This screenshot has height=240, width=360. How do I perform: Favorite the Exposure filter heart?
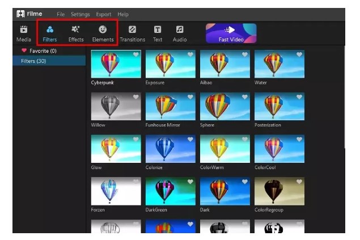pos(190,54)
